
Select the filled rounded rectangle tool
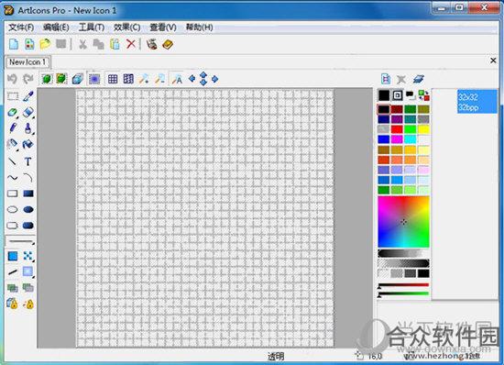coord(28,226)
